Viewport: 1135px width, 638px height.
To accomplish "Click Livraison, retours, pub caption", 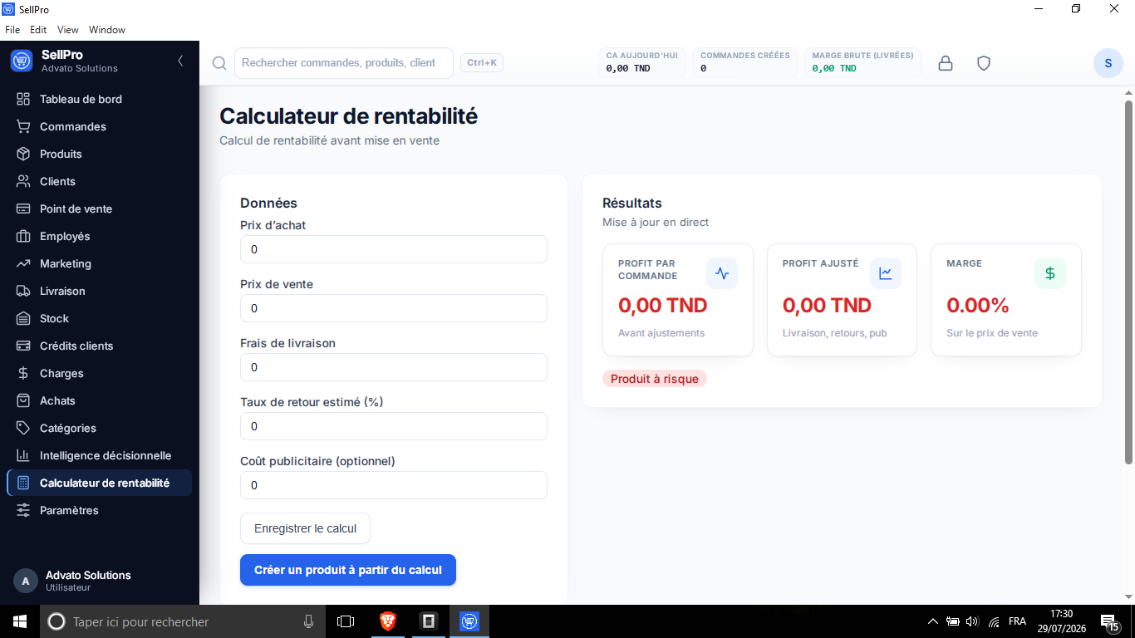I will click(835, 333).
